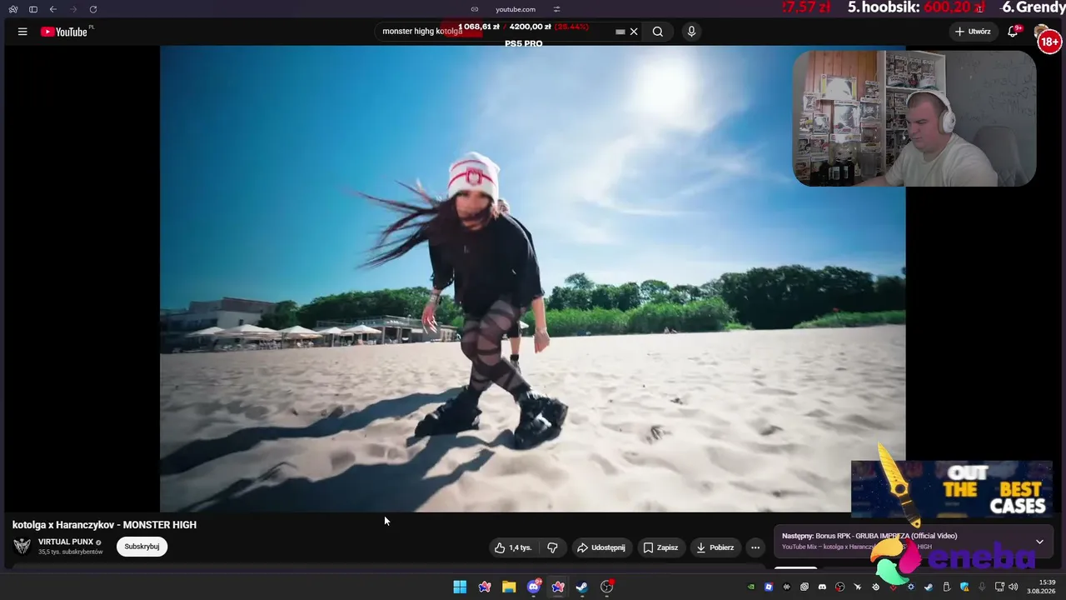Open the Windows Start menu
The width and height of the screenshot is (1066, 600).
point(460,587)
